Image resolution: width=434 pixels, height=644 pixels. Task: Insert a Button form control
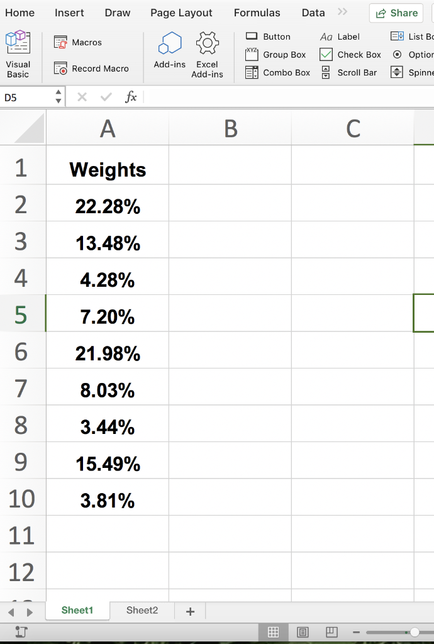(x=269, y=36)
